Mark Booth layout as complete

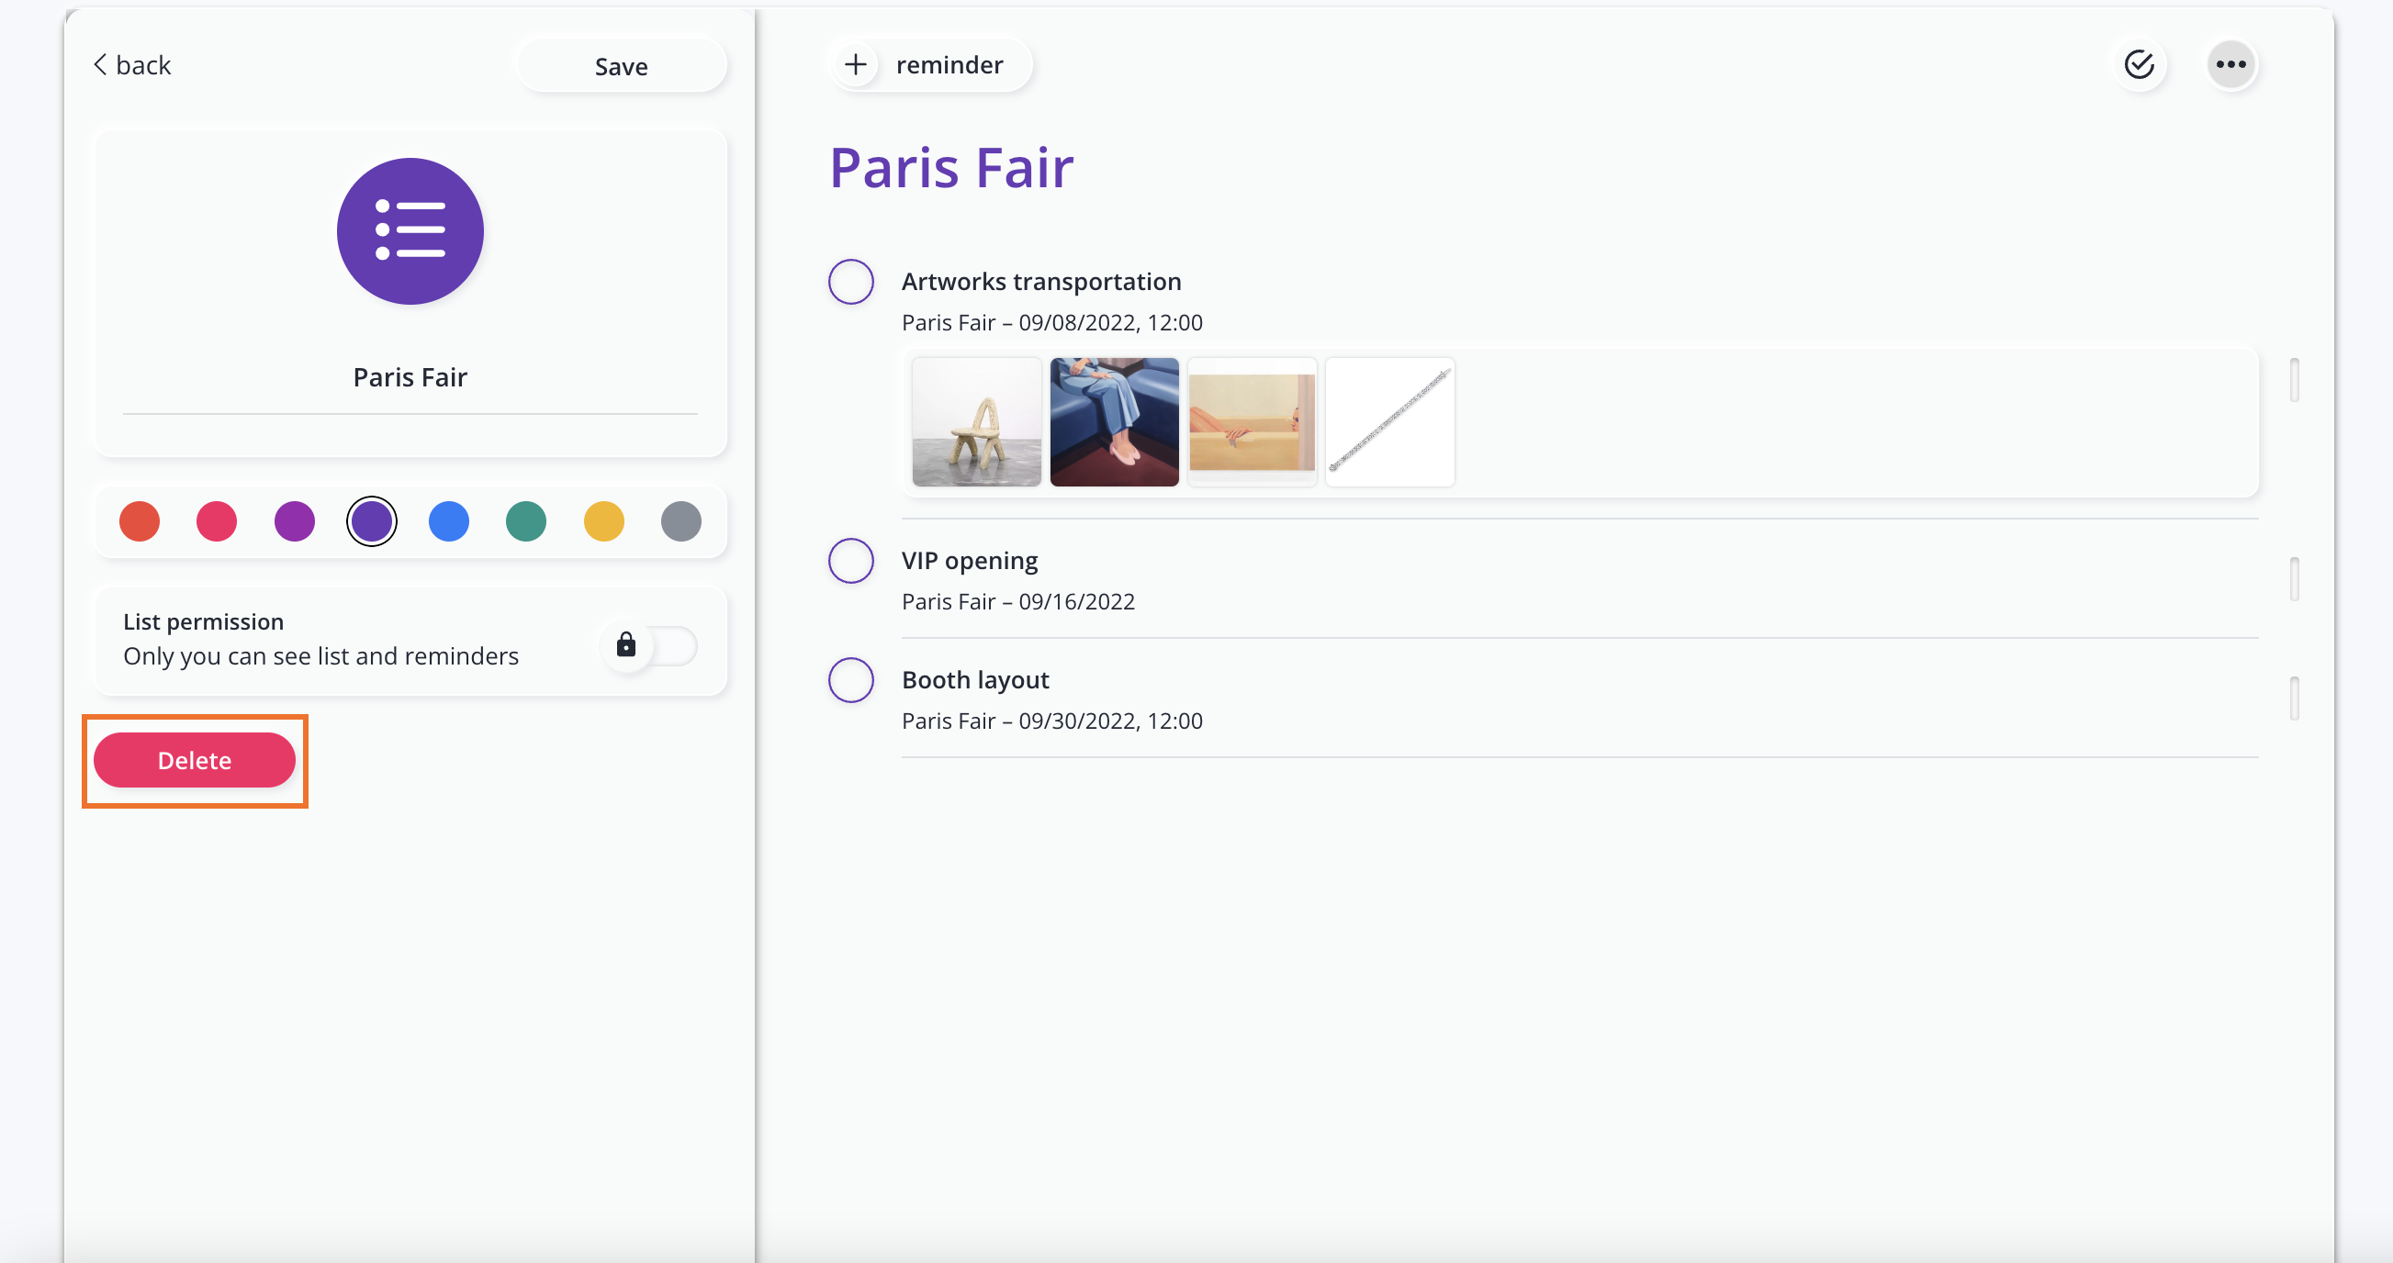click(851, 681)
